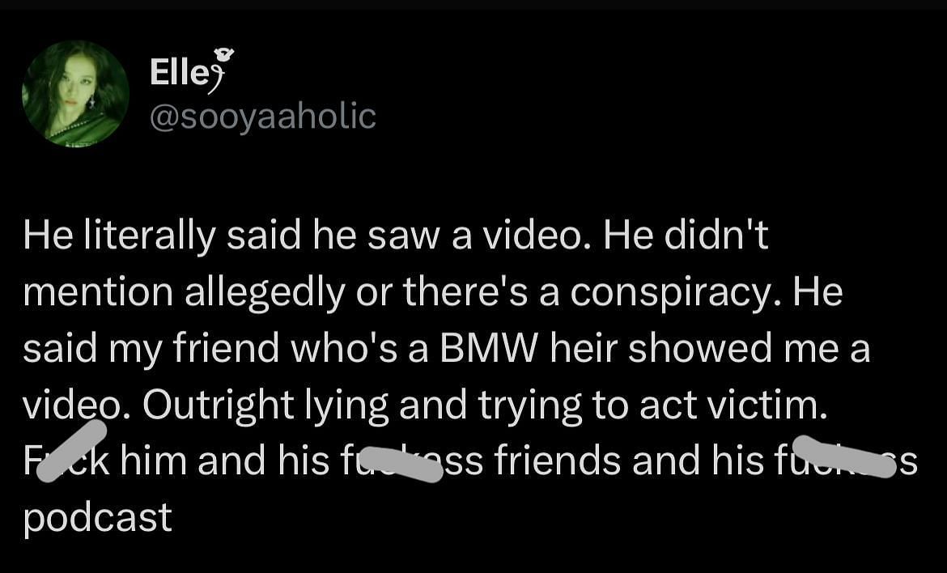The width and height of the screenshot is (947, 573).
Task: Click the gray scribble over the first word on the fifth line
Action: [x=72, y=451]
